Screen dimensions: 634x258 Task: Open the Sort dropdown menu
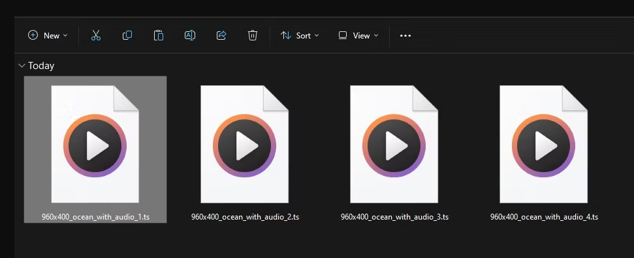pyautogui.click(x=300, y=36)
